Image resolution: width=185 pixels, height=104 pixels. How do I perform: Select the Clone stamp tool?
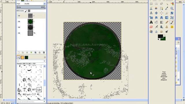point(167,27)
